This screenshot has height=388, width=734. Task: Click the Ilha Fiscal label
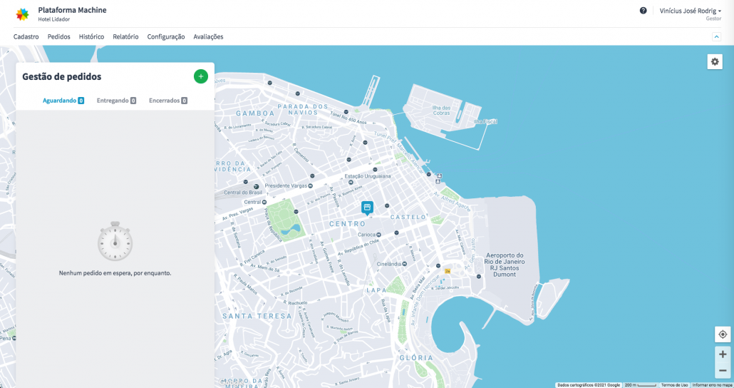tap(485, 121)
